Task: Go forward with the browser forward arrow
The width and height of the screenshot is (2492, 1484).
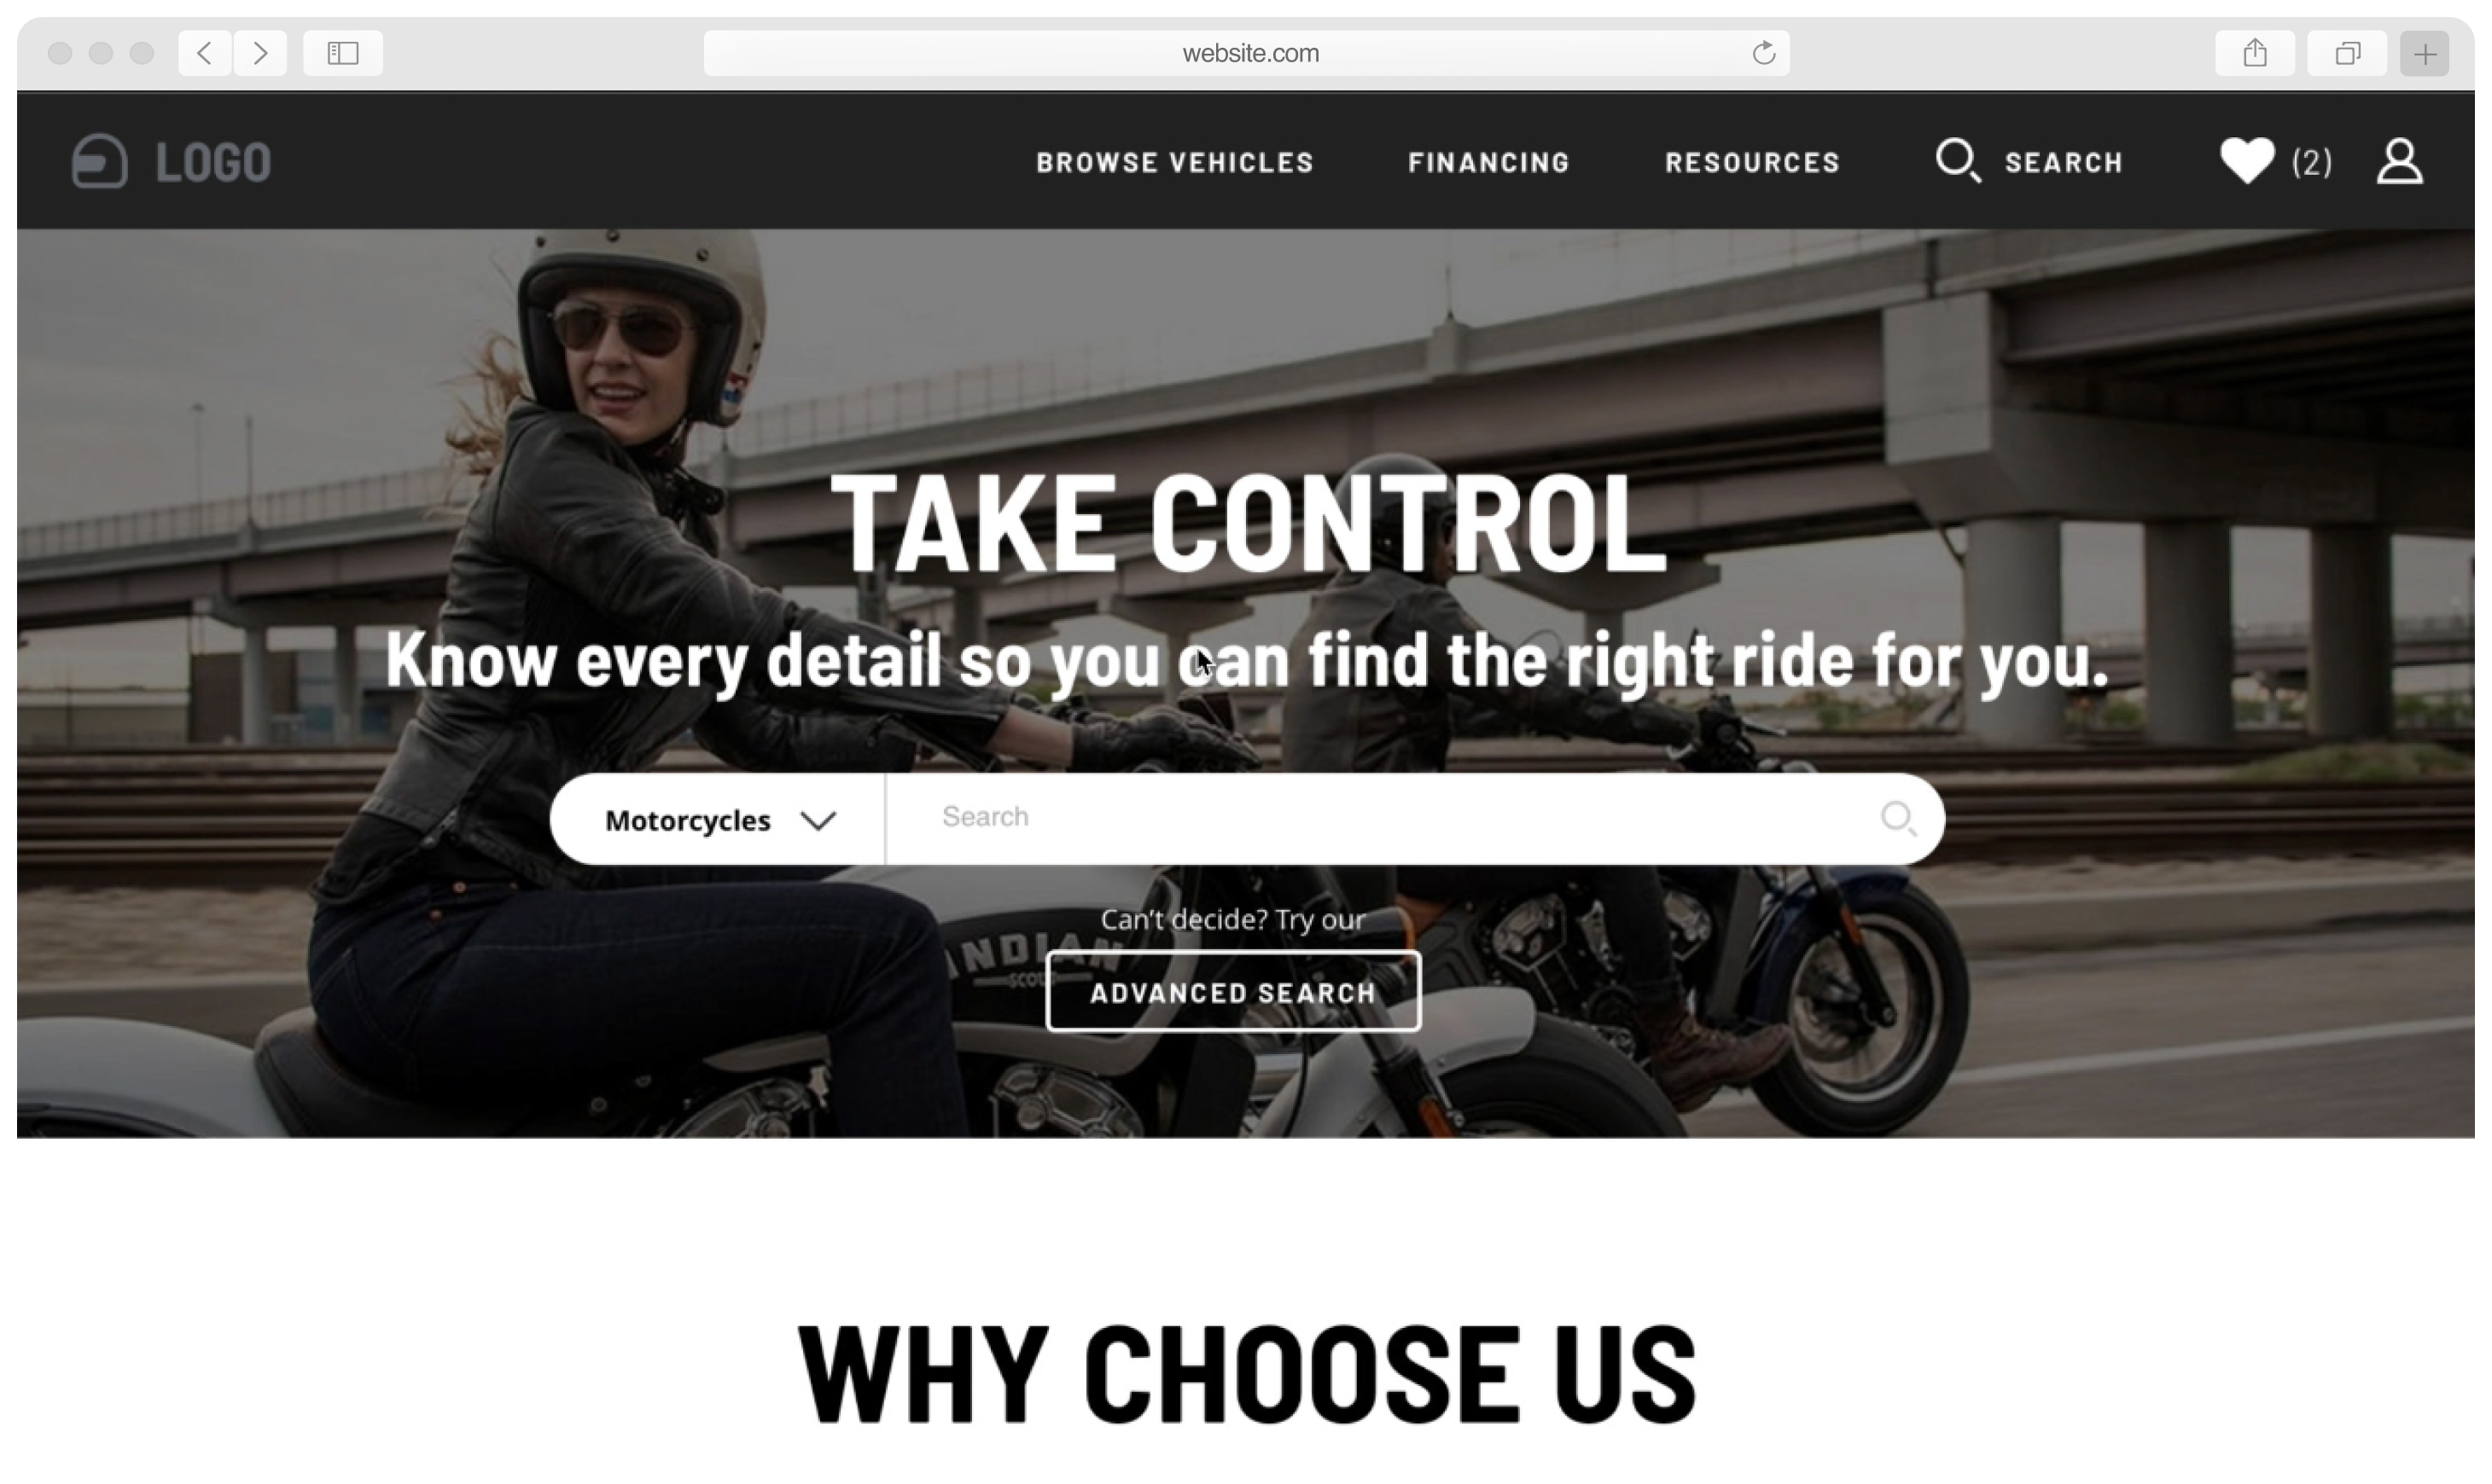Action: tap(260, 53)
